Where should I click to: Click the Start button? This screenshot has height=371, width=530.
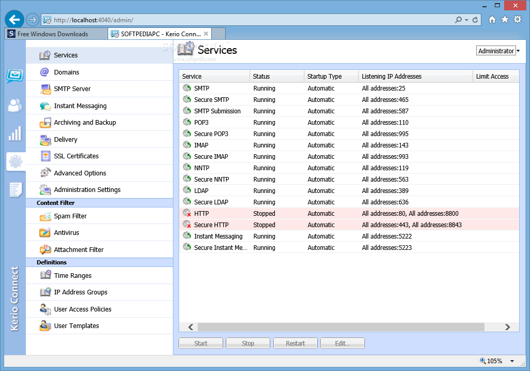pos(201,343)
